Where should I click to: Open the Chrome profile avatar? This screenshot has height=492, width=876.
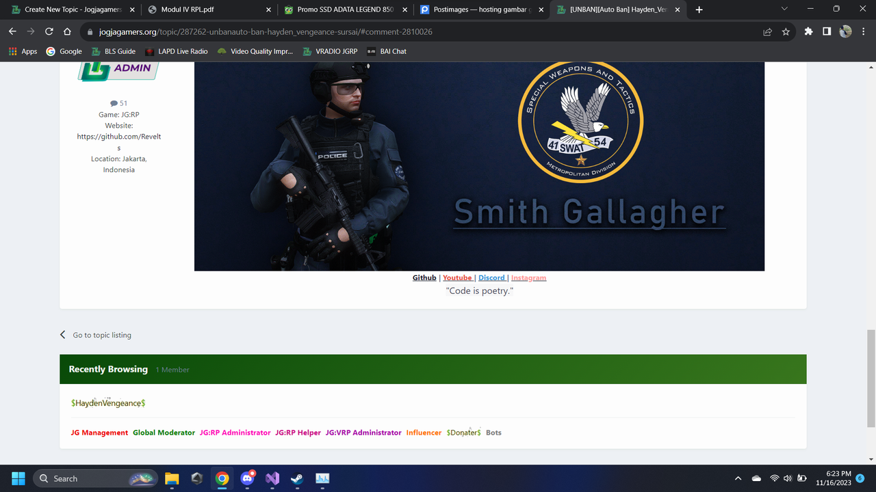point(845,31)
